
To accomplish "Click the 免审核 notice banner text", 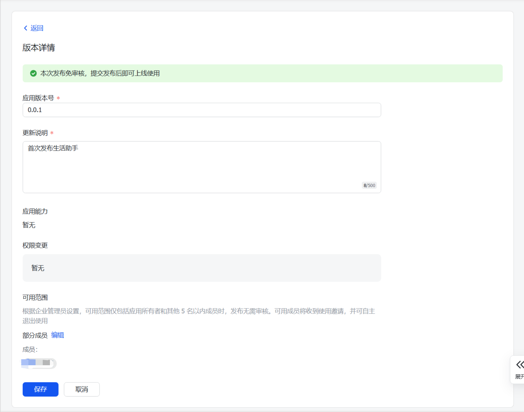I will coord(100,73).
